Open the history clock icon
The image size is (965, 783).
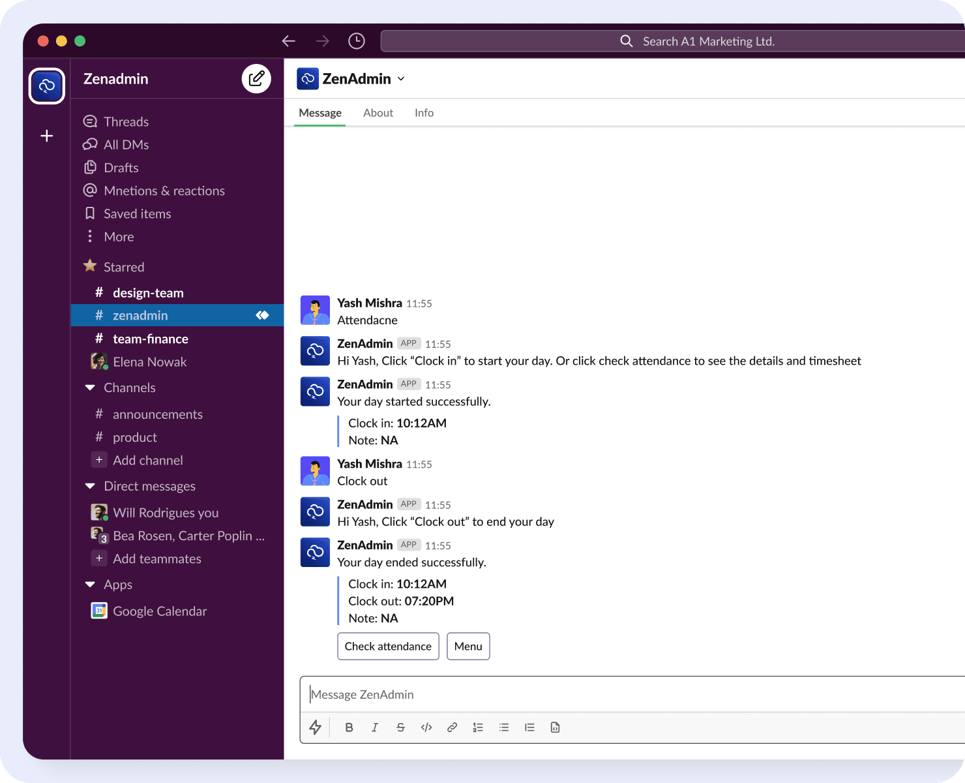pyautogui.click(x=356, y=41)
